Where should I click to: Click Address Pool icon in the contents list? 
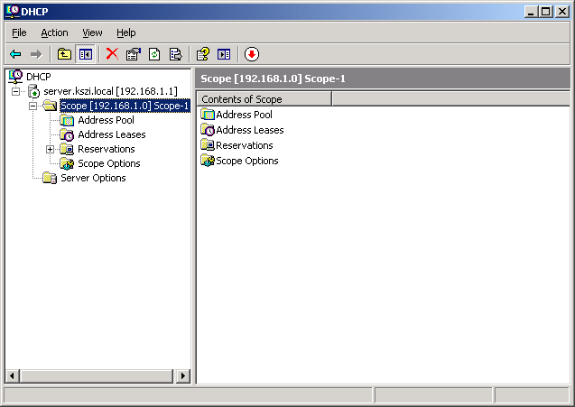[x=208, y=115]
